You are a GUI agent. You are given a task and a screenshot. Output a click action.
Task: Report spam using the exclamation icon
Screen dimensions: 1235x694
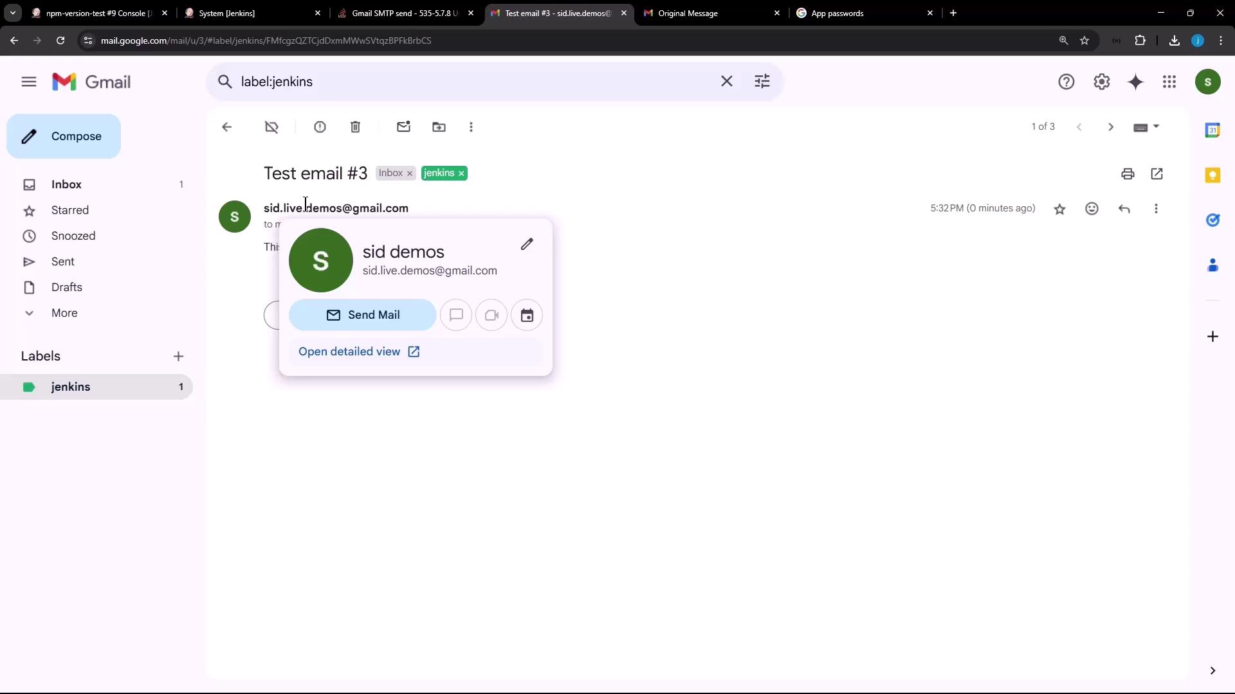coord(320,127)
